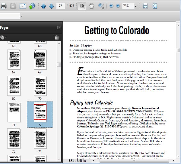The image size is (181, 164).
Task: Select page 72 thumbnail
Action: (x=40, y=112)
